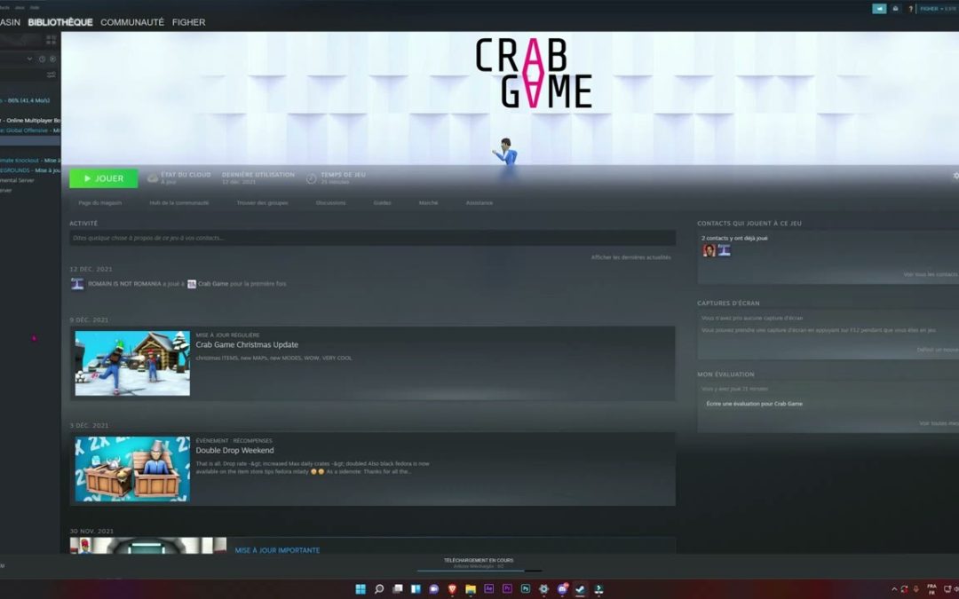Open the Double Drop Weekend thumbnail
Viewport: 959px width, 599px height.
click(x=132, y=469)
